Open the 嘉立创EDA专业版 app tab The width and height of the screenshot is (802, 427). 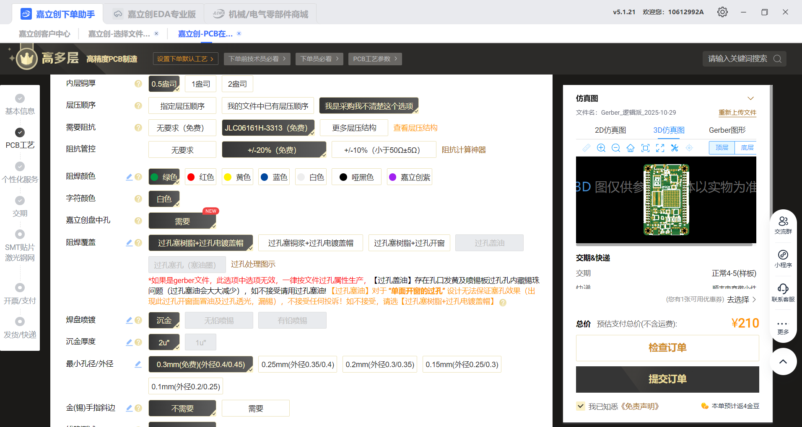pos(155,14)
